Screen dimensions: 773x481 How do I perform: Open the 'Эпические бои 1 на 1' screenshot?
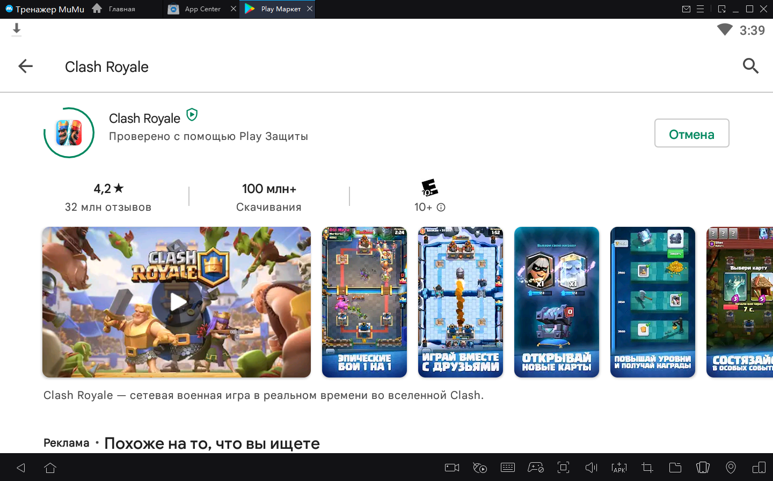coord(364,302)
